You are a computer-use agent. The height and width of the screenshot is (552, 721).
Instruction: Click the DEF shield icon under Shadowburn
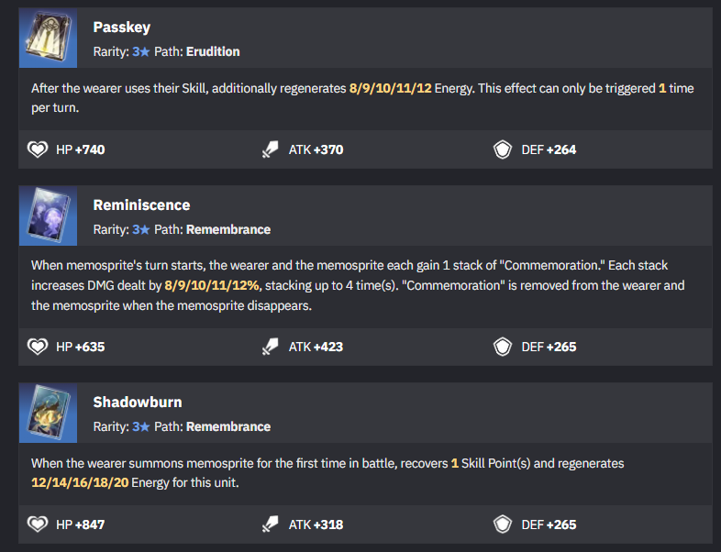503,524
